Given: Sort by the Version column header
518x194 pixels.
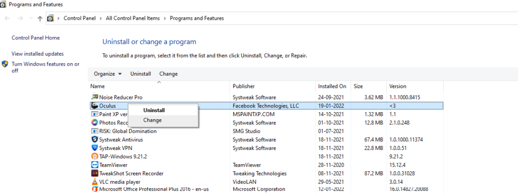Looking at the screenshot, I should (x=415, y=86).
